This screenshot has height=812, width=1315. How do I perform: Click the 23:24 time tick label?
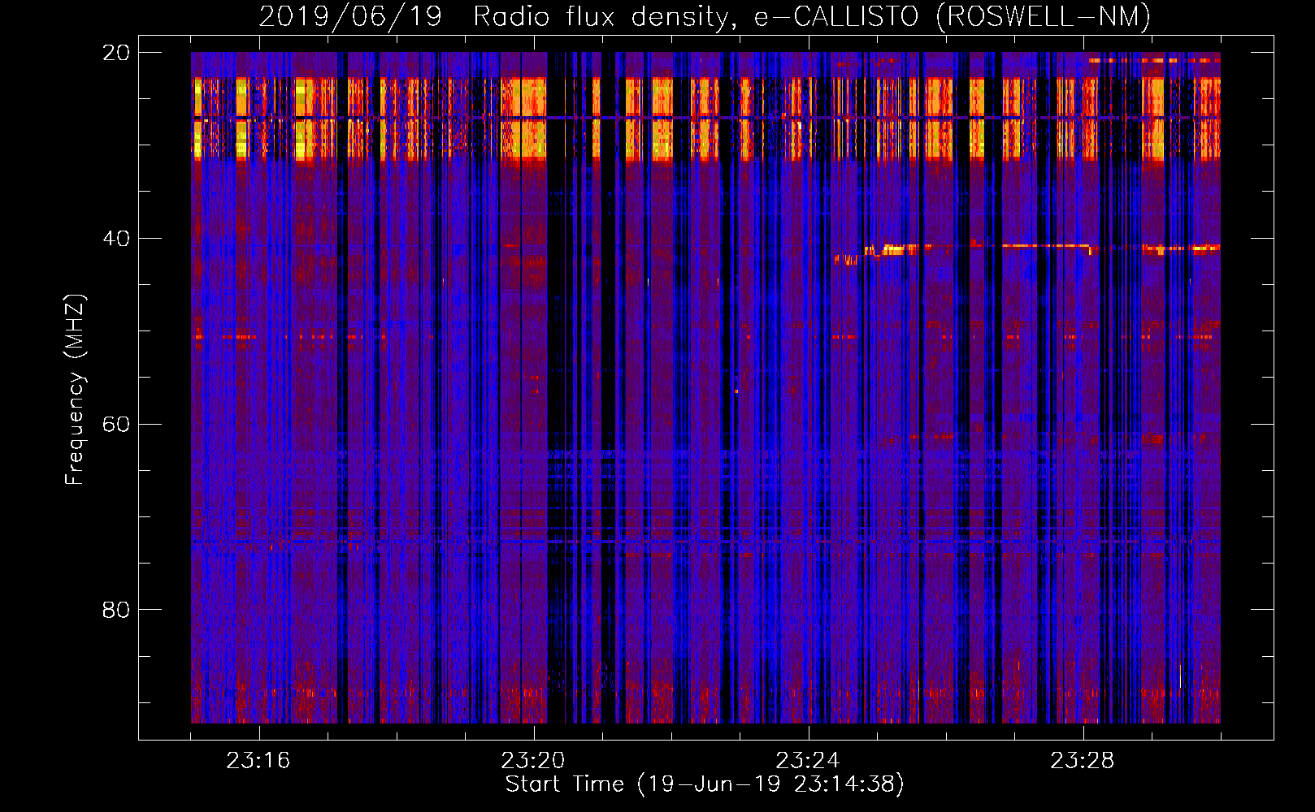point(808,761)
